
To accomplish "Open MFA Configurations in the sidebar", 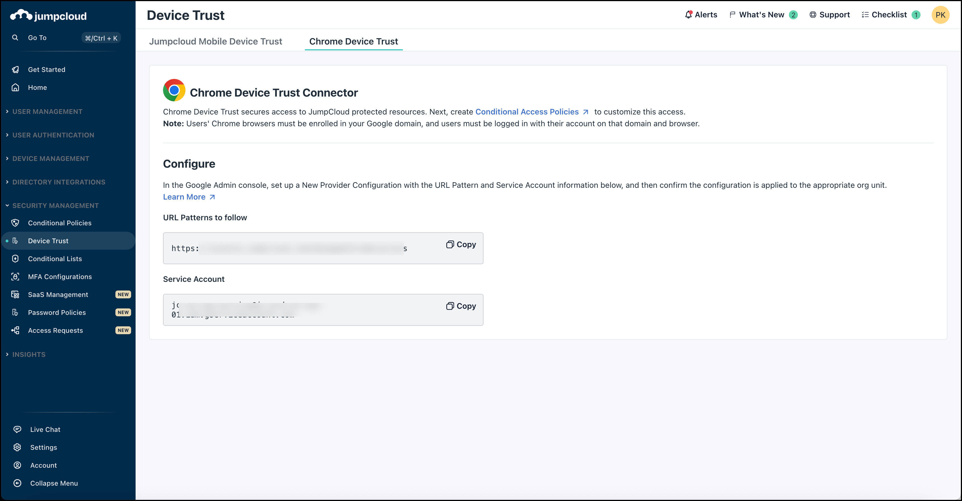I will pyautogui.click(x=68, y=277).
